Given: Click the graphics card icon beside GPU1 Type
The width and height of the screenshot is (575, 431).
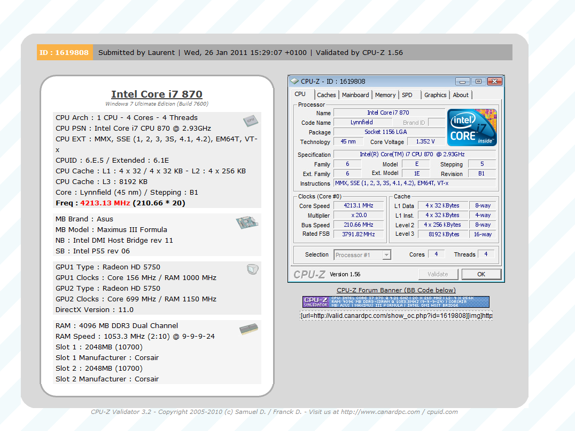Looking at the screenshot, I should [x=253, y=269].
